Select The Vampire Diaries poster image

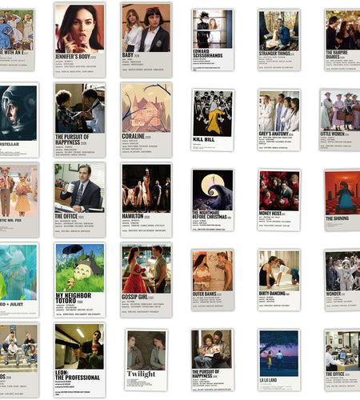click(x=343, y=30)
